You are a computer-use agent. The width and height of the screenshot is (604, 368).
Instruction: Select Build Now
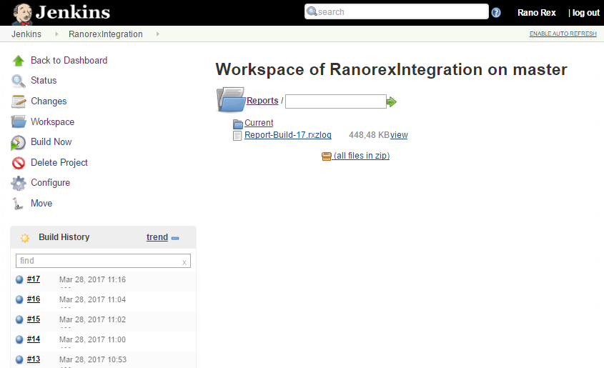tap(51, 141)
